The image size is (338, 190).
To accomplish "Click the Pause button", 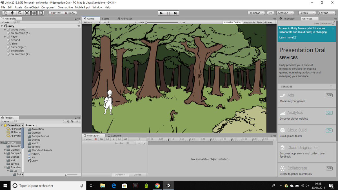I will coord(168,13).
